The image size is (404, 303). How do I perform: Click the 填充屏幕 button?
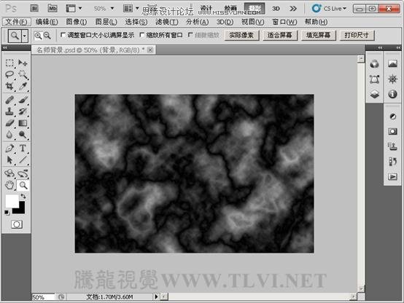tap(319, 35)
